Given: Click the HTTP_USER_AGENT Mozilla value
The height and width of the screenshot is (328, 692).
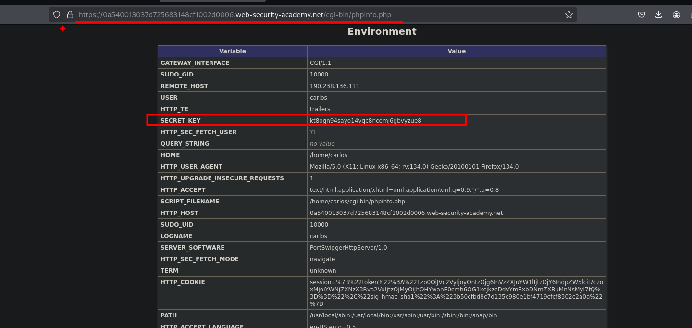Looking at the screenshot, I should tap(414, 166).
